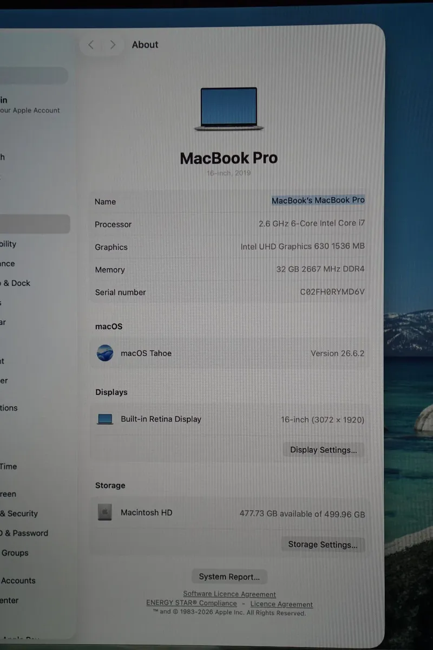Click the Graphics label
The height and width of the screenshot is (650, 433).
click(111, 247)
